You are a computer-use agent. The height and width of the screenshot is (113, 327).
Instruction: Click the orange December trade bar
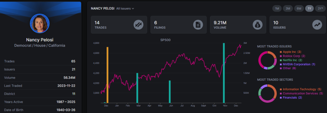tap(107, 75)
